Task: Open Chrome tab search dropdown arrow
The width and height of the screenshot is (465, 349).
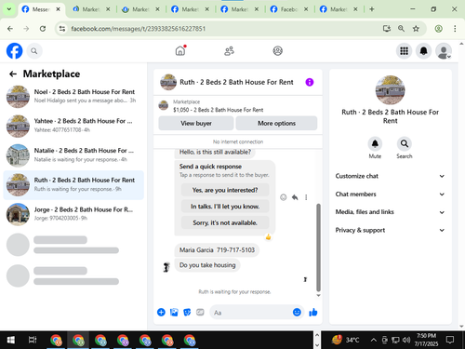Action: pyautogui.click(x=9, y=9)
